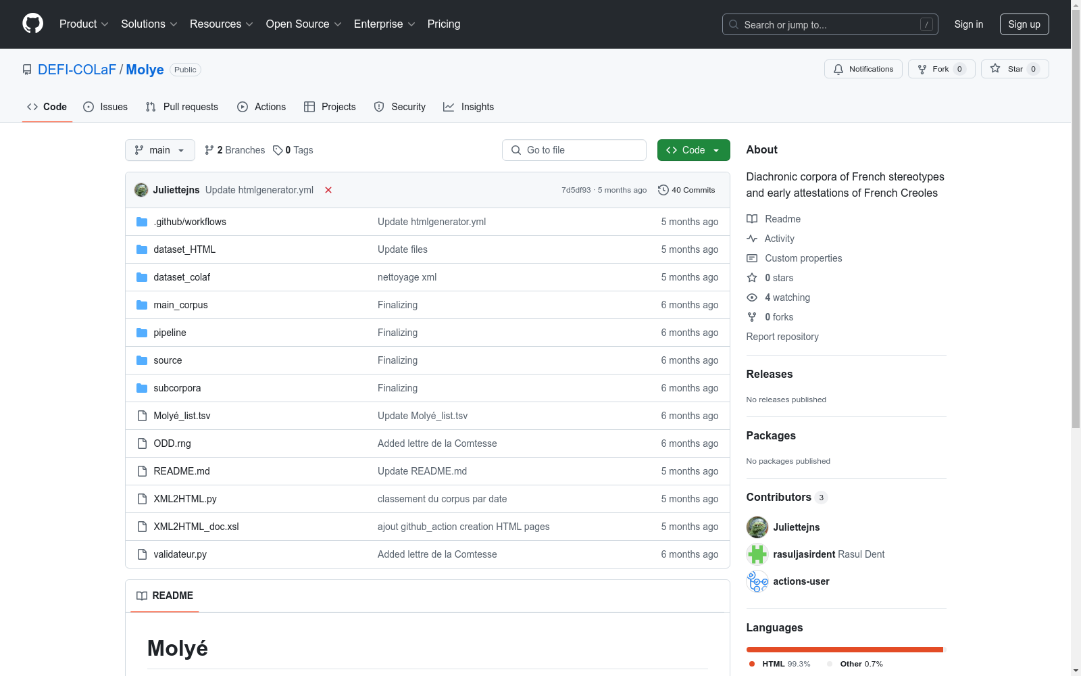The width and height of the screenshot is (1081, 676).
Task: Click the book icon in README header
Action: 142,596
